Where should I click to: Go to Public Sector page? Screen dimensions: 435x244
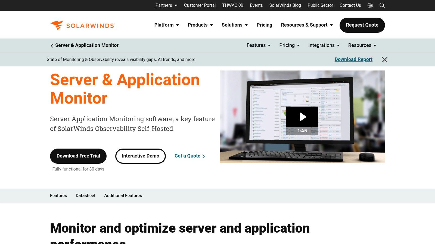(x=320, y=5)
